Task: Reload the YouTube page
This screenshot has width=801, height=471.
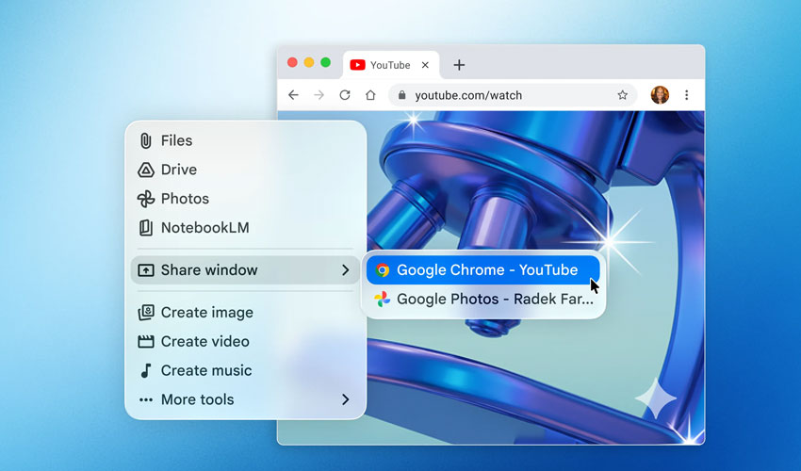Action: click(345, 95)
